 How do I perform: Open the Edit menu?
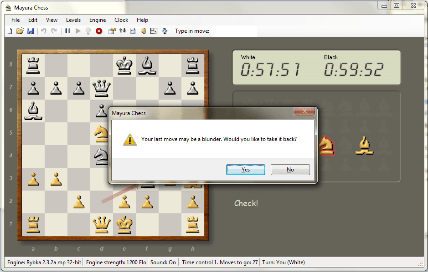coord(32,20)
